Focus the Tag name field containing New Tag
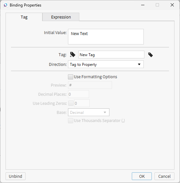This screenshot has height=183, width=180. pyautogui.click(x=111, y=55)
